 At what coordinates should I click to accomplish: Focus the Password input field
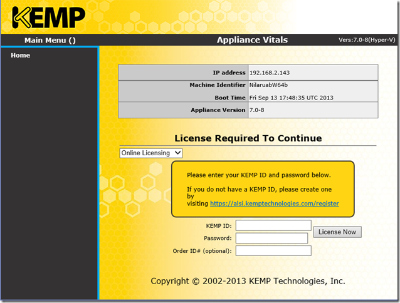pyautogui.click(x=271, y=238)
